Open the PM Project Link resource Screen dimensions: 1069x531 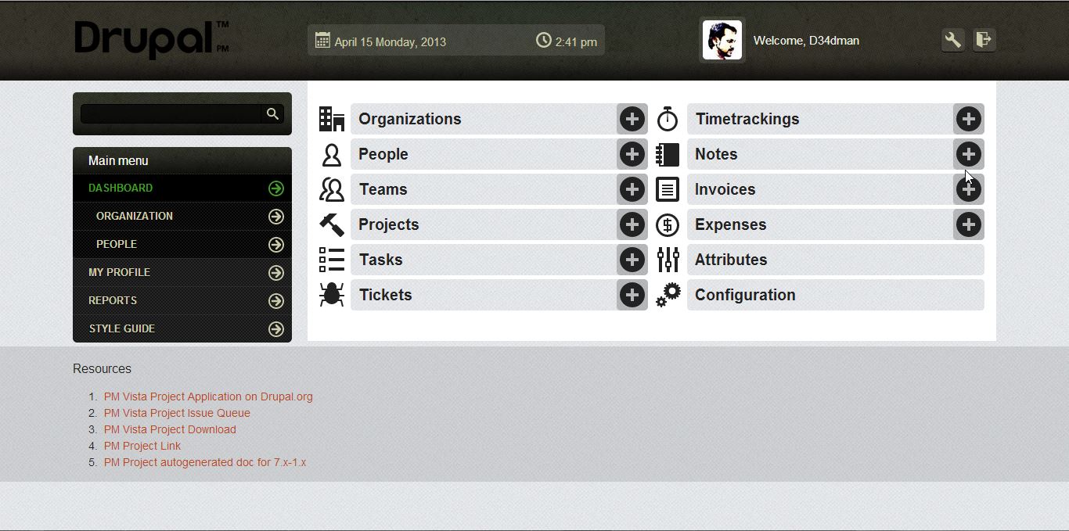142,446
